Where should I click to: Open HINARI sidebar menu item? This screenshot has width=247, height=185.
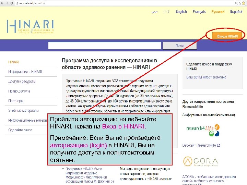(x=14, y=62)
